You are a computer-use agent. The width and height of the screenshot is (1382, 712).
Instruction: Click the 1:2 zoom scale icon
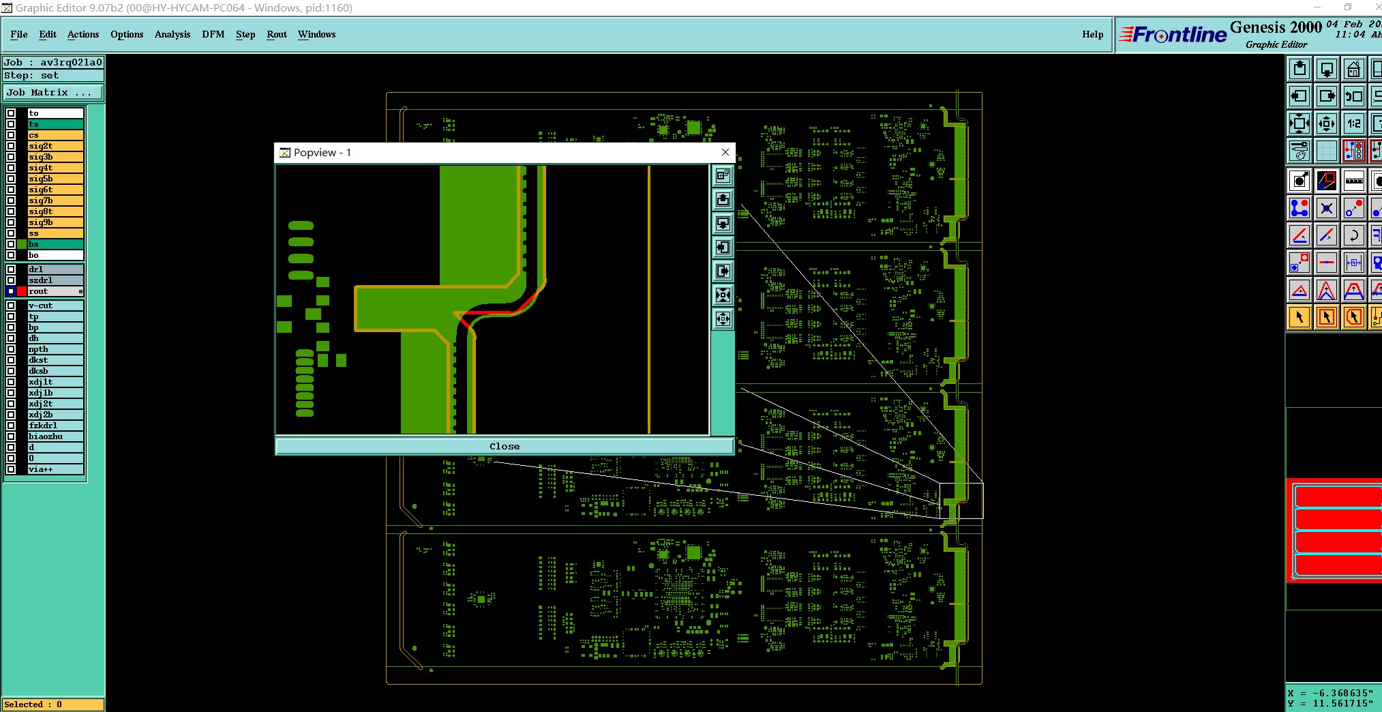point(1354,123)
